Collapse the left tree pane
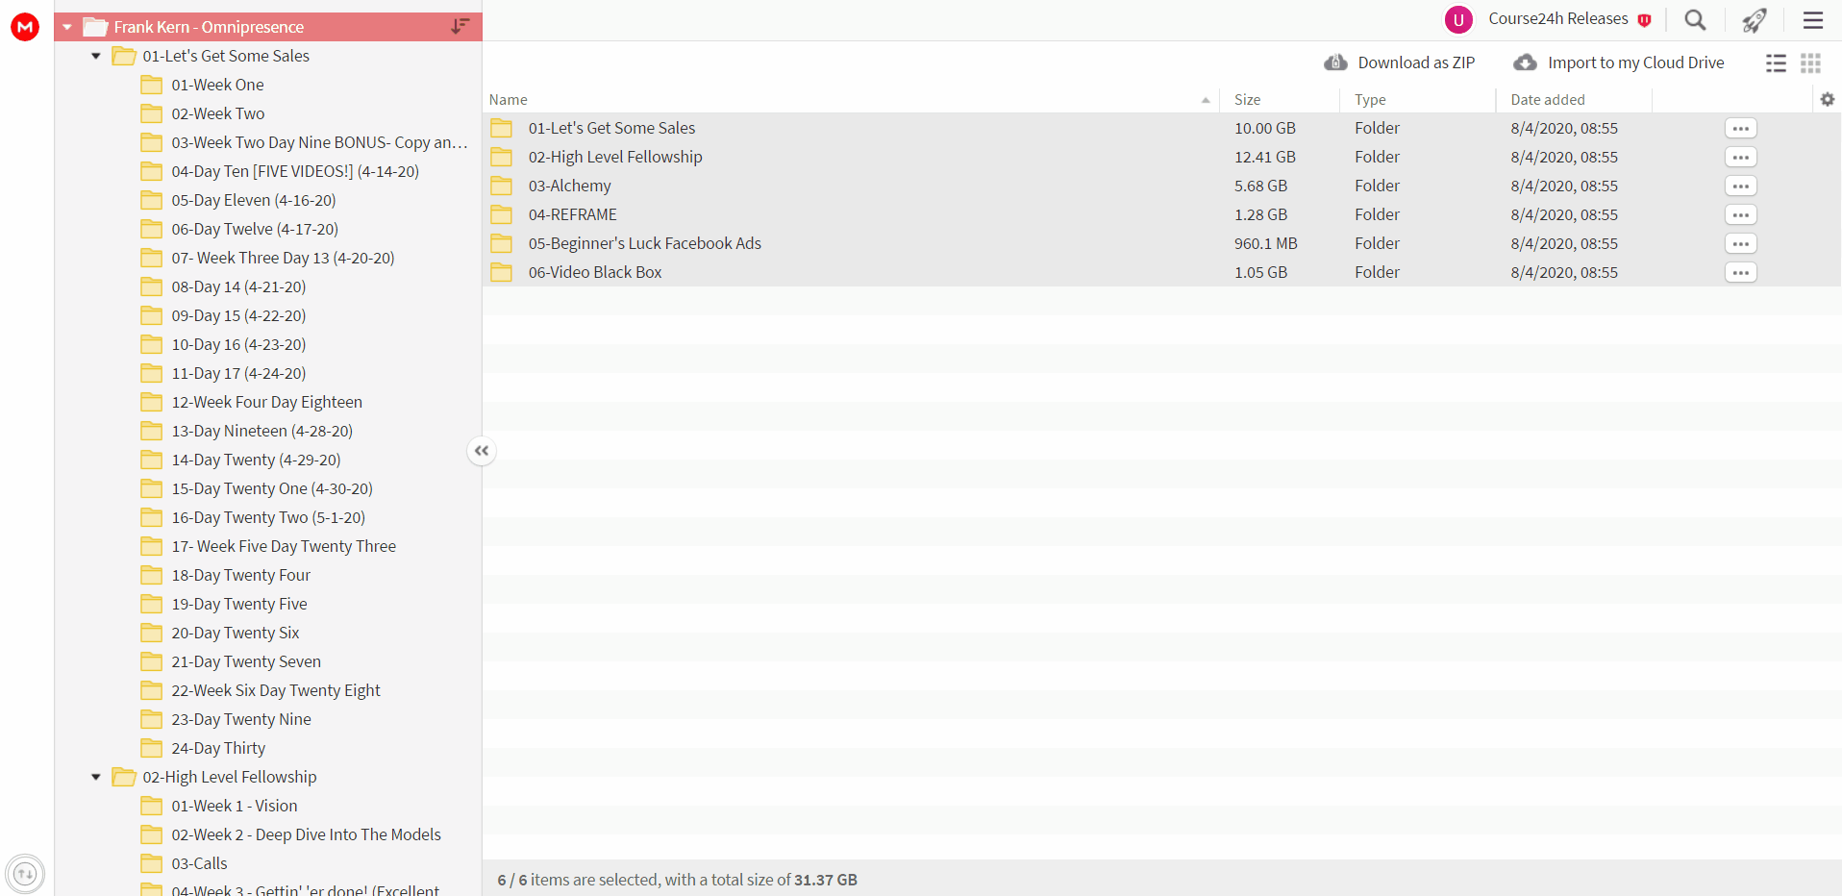 482,450
